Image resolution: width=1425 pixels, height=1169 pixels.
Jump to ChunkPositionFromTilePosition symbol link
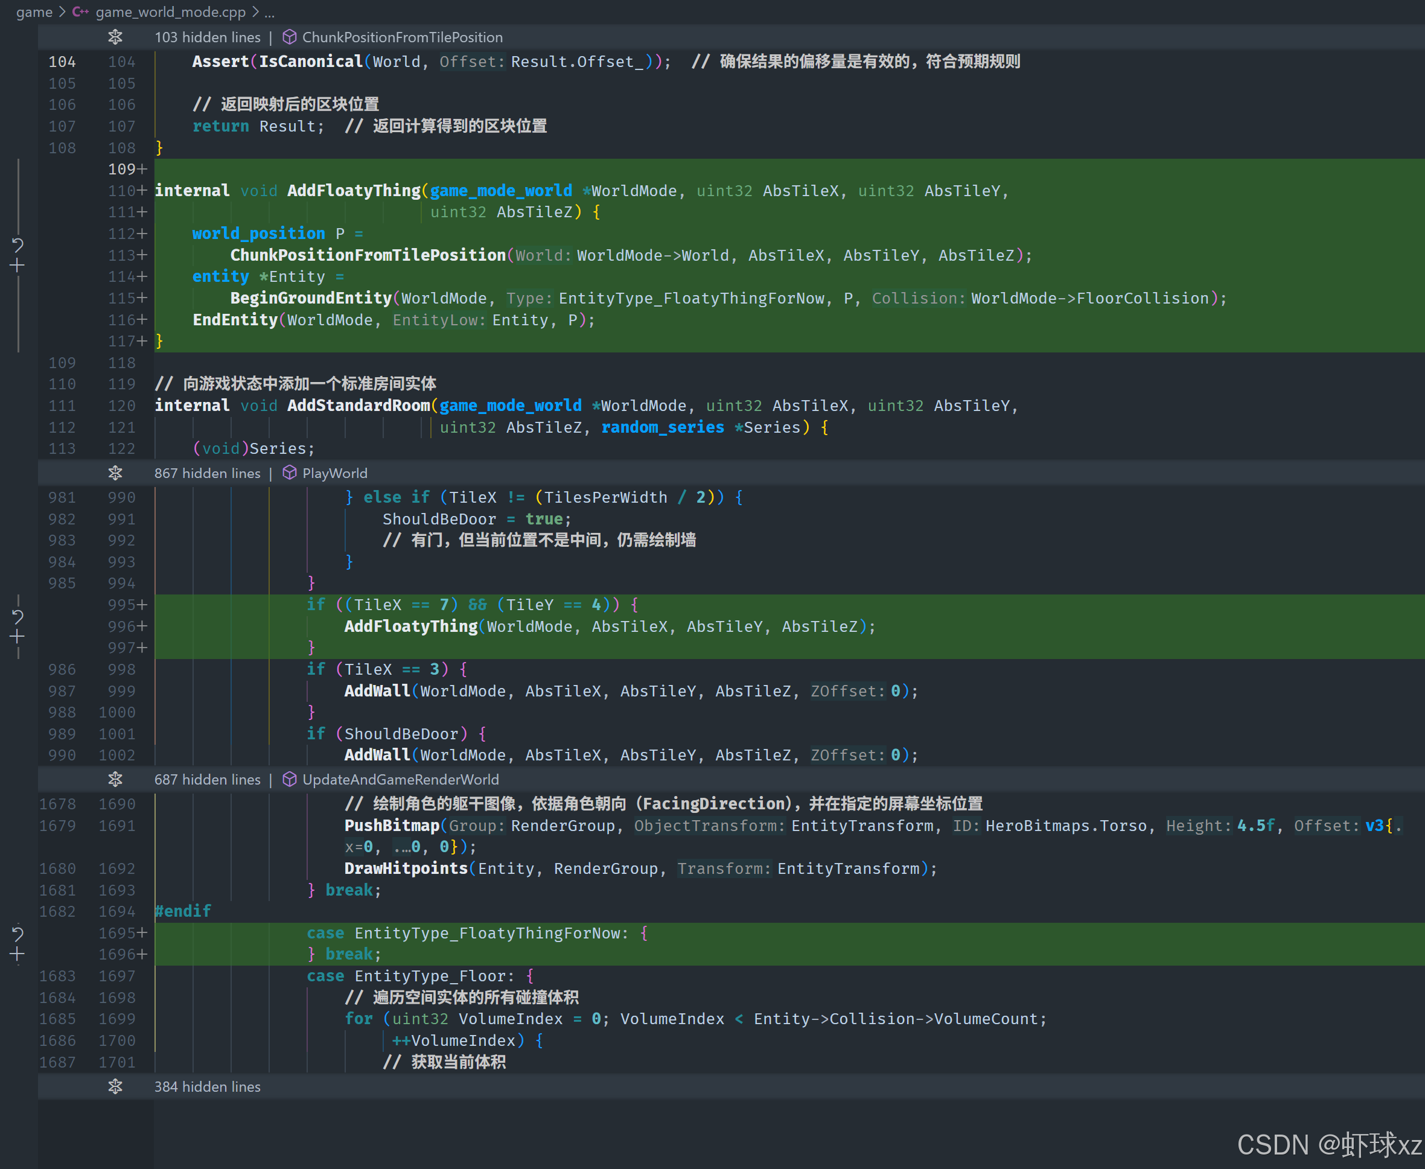click(402, 37)
